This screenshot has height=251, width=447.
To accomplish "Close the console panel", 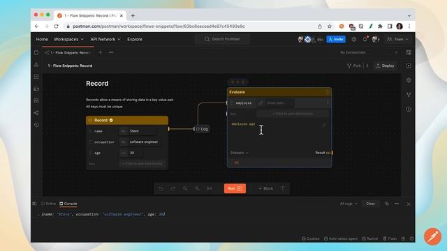I will (x=409, y=204).
